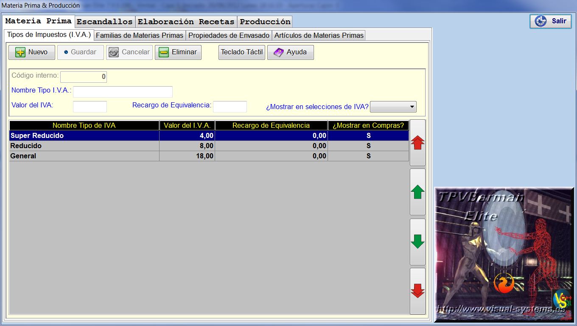Viewport: 577px width, 326px height.
Task: Switch to the Escandallos tab
Action: click(104, 22)
